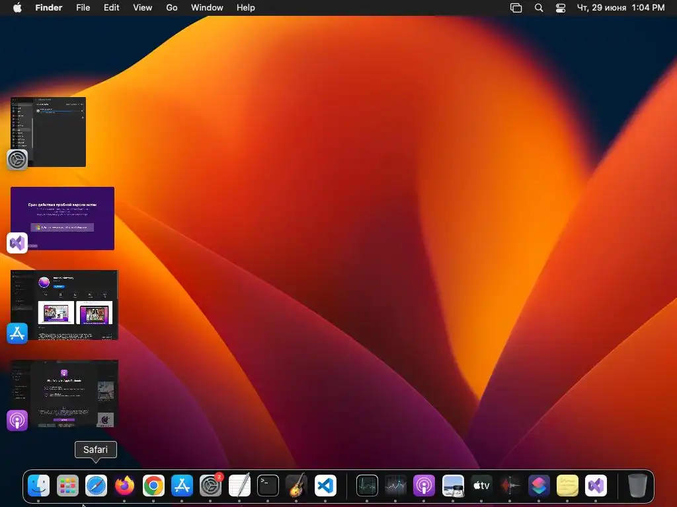Open the View menu
Image resolution: width=677 pixels, height=507 pixels.
coord(143,7)
